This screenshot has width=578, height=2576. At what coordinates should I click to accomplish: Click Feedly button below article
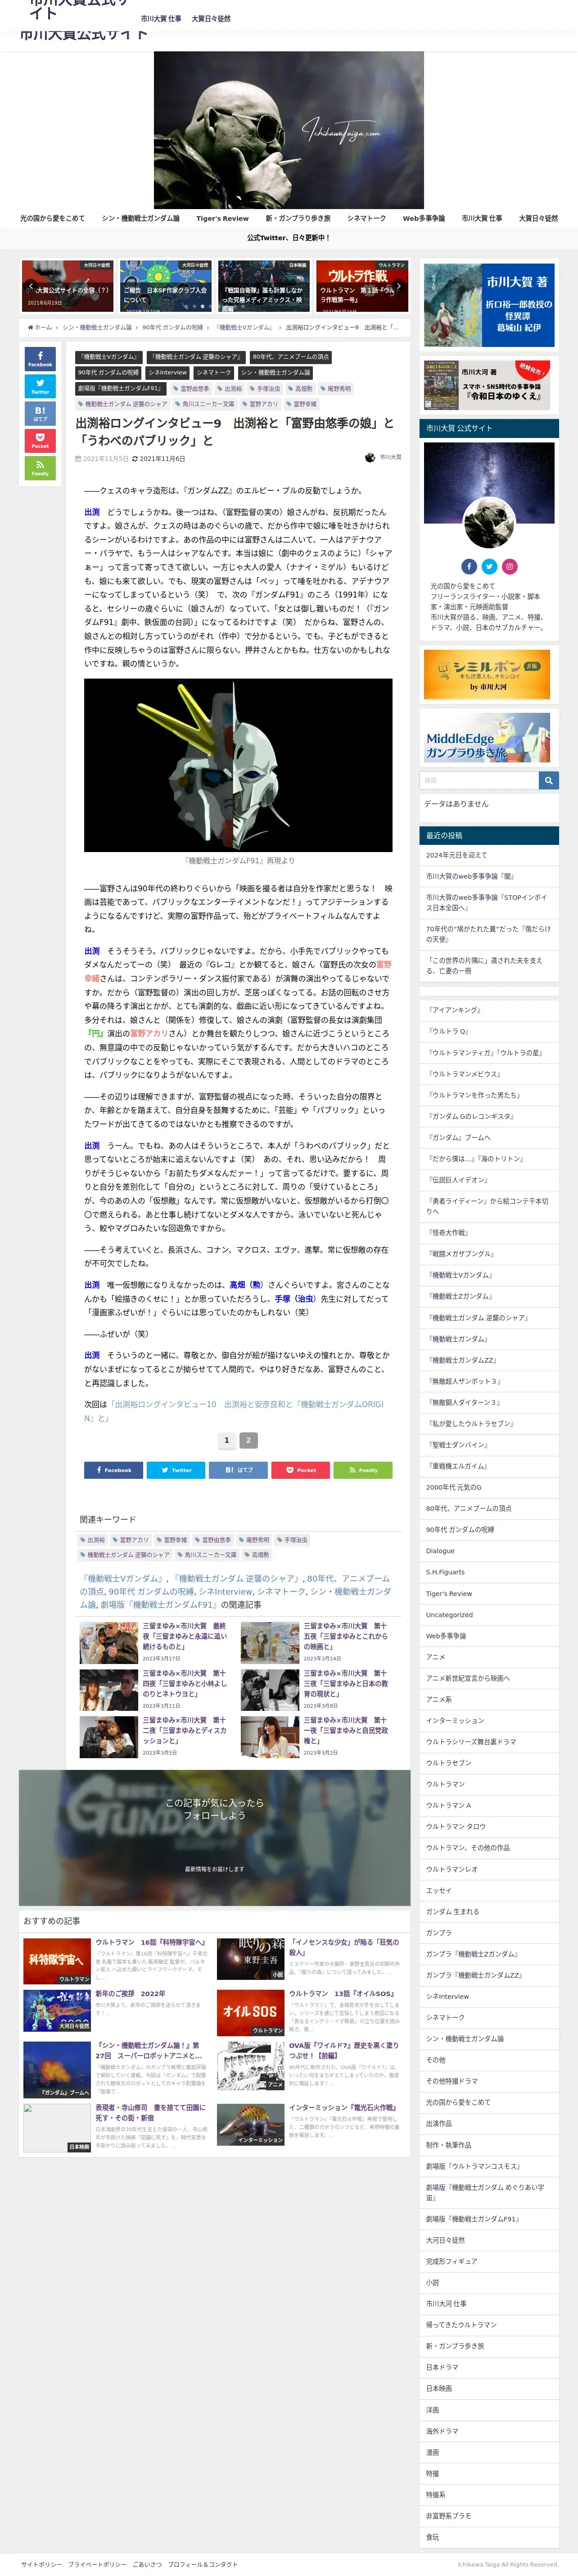362,1469
